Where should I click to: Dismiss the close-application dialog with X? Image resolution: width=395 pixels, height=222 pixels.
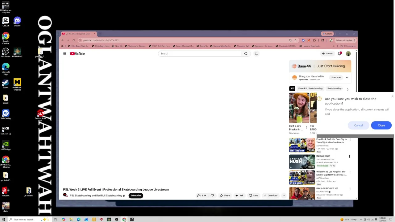[x=392, y=96]
